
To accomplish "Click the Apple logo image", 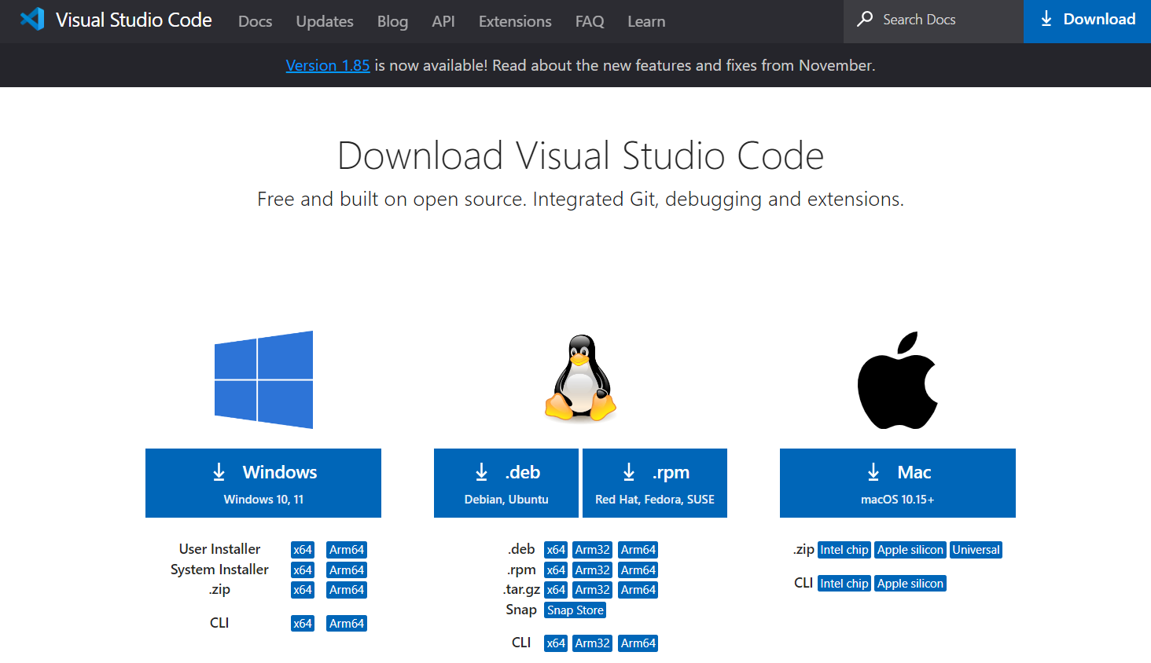I will click(897, 379).
